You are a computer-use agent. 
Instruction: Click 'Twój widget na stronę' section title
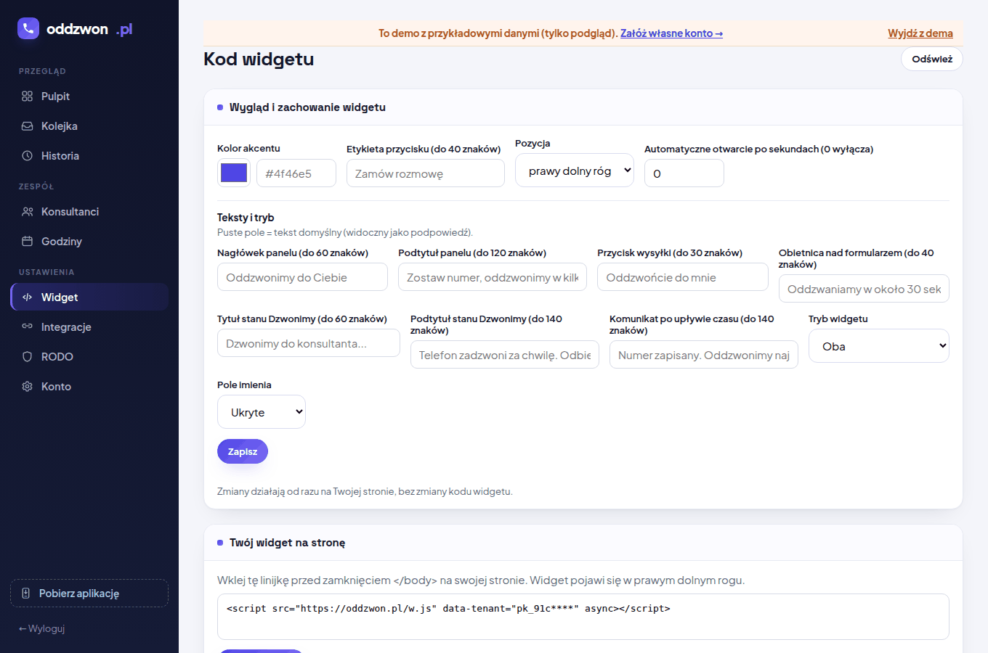pos(287,543)
